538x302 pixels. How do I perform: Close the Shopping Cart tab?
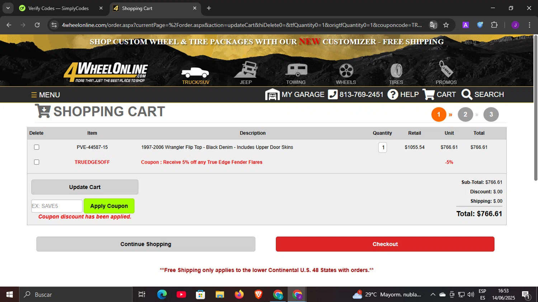pos(195,8)
